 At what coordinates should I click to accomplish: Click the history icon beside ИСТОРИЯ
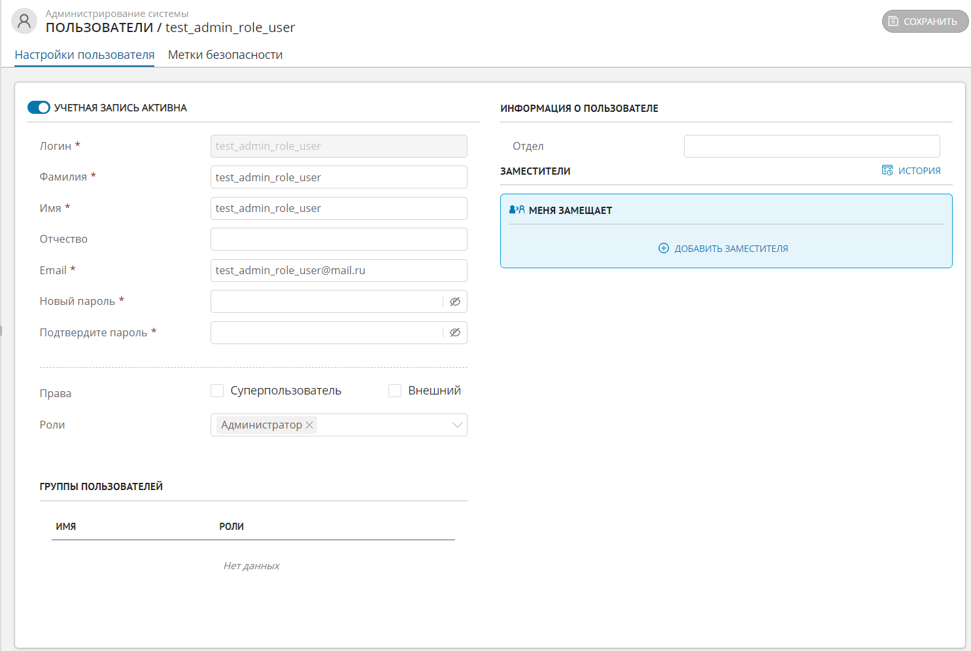(887, 171)
